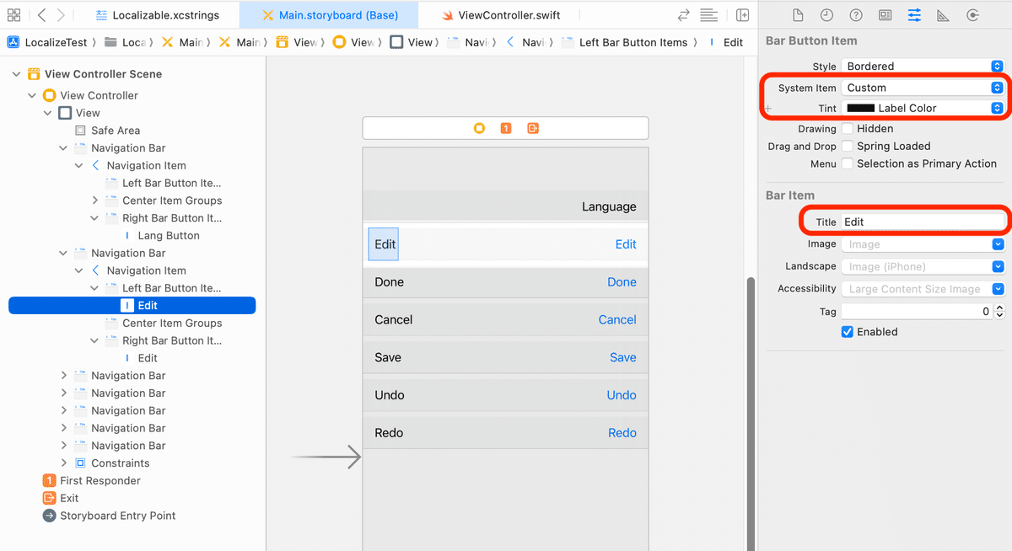Collapse the View Controller outline node

pyautogui.click(x=32, y=95)
